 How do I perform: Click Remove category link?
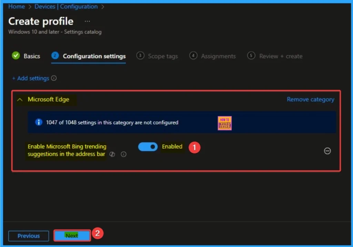click(311, 99)
